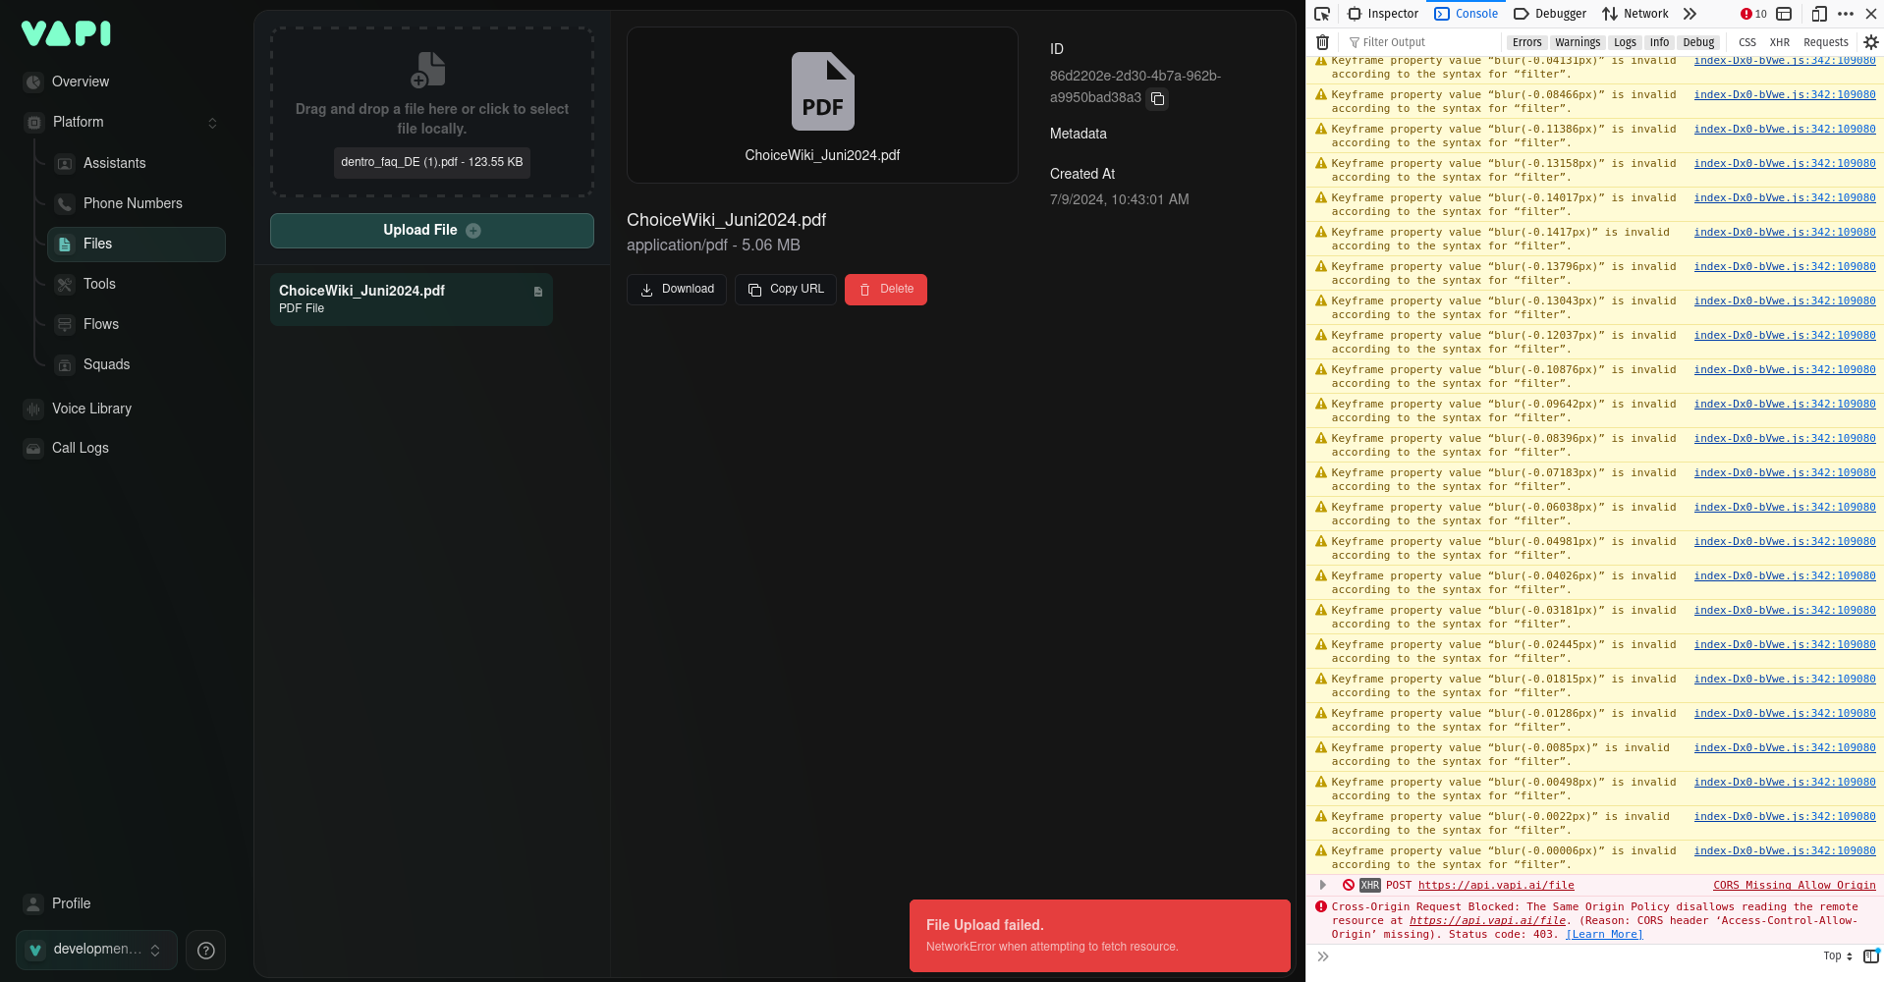Click the iframe selector icon in DevTools
Viewport: 1884px width, 982px height.
(x=1785, y=14)
